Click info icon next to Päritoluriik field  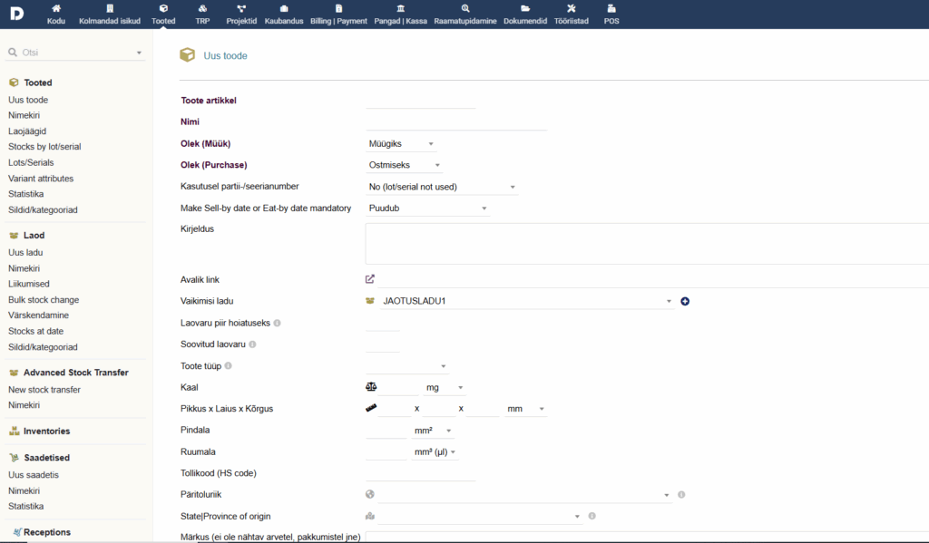click(x=681, y=495)
